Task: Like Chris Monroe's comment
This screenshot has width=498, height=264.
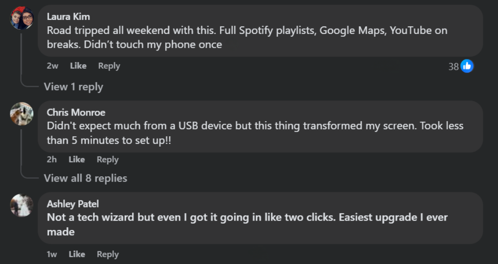Action: [x=76, y=159]
